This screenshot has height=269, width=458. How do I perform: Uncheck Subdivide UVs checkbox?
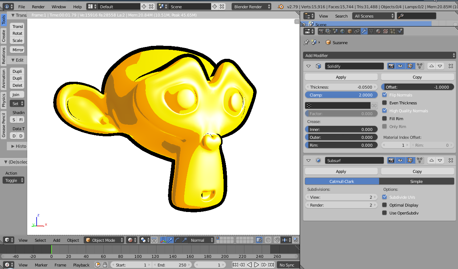[x=385, y=197]
